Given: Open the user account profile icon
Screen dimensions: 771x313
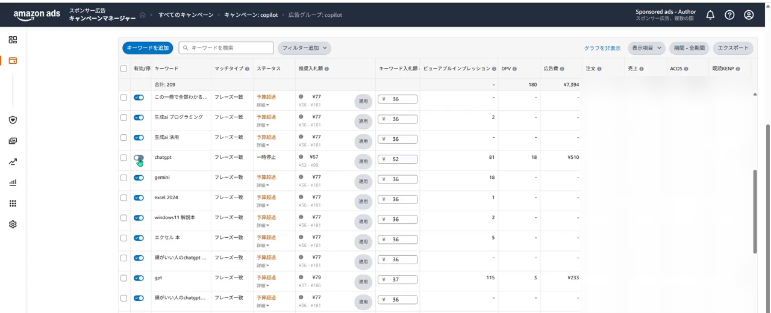Looking at the screenshot, I should tap(749, 15).
